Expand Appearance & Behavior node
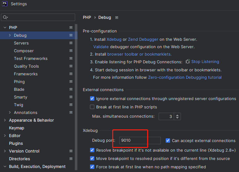This screenshot has width=239, height=172. point(5,120)
